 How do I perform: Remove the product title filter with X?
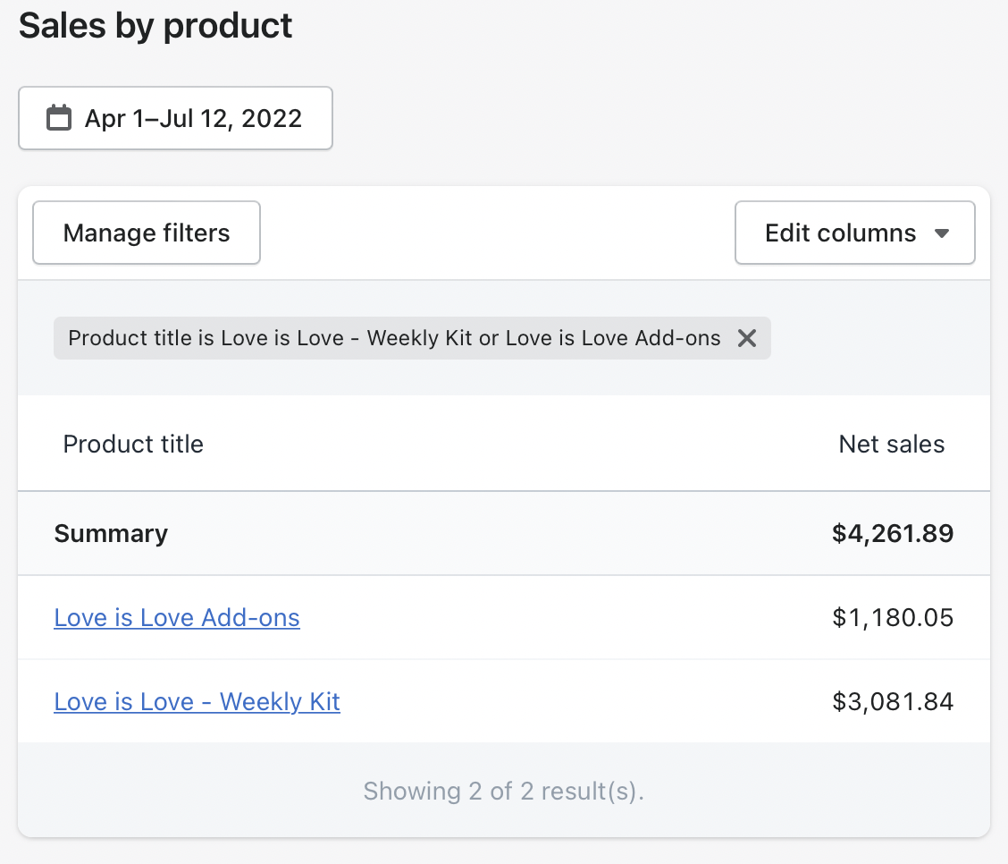(x=746, y=338)
